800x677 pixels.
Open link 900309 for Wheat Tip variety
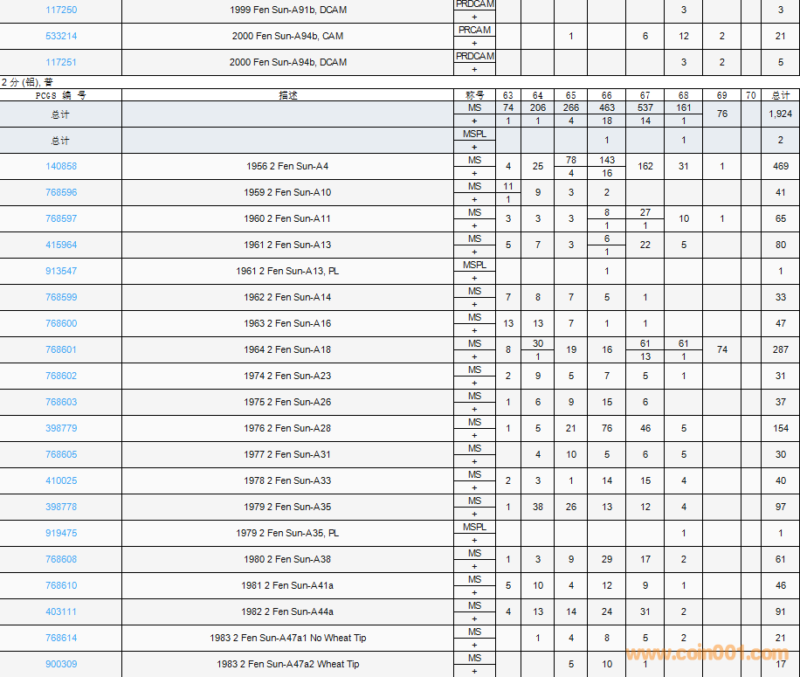[61, 664]
